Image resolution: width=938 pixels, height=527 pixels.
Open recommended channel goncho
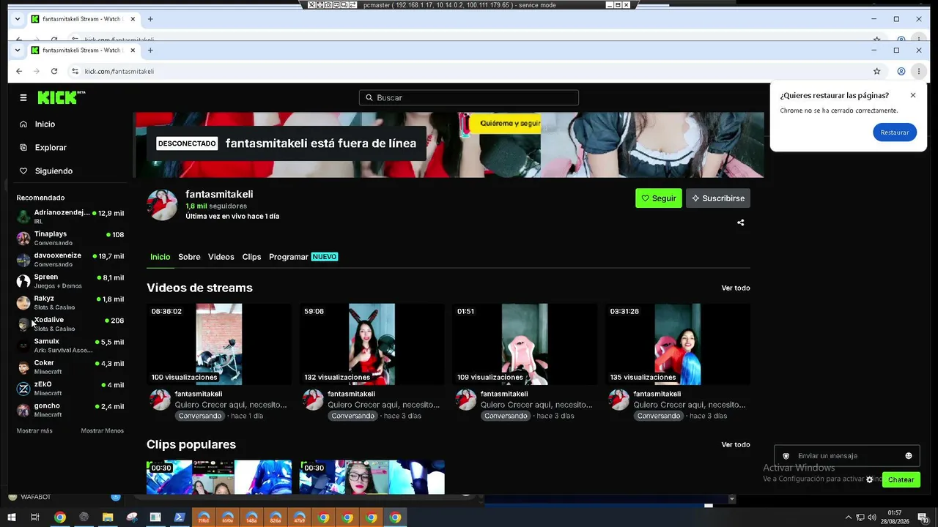coord(70,410)
